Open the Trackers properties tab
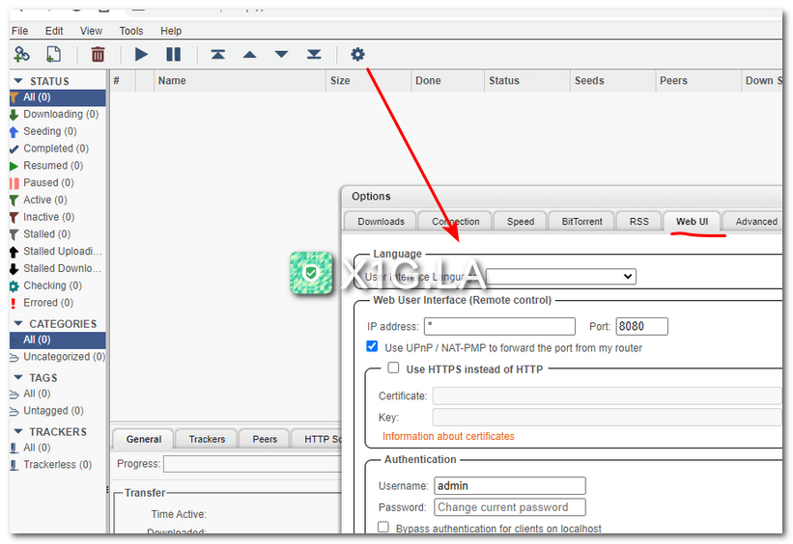 coord(207,440)
